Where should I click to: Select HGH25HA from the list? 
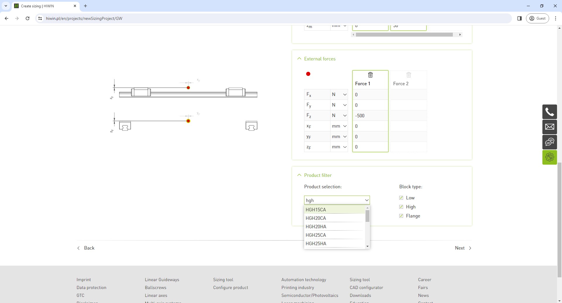click(x=335, y=243)
